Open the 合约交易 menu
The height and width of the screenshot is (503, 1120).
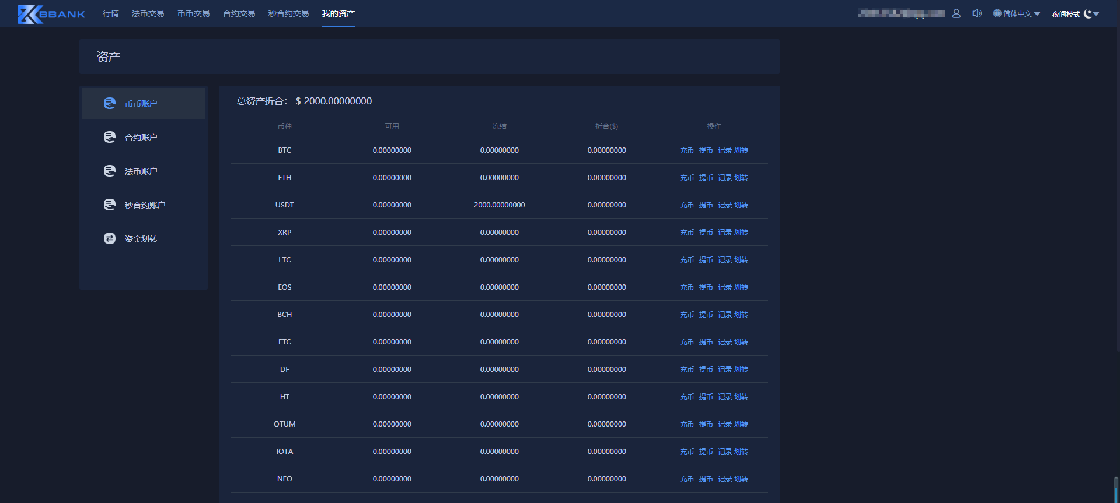pyautogui.click(x=239, y=13)
